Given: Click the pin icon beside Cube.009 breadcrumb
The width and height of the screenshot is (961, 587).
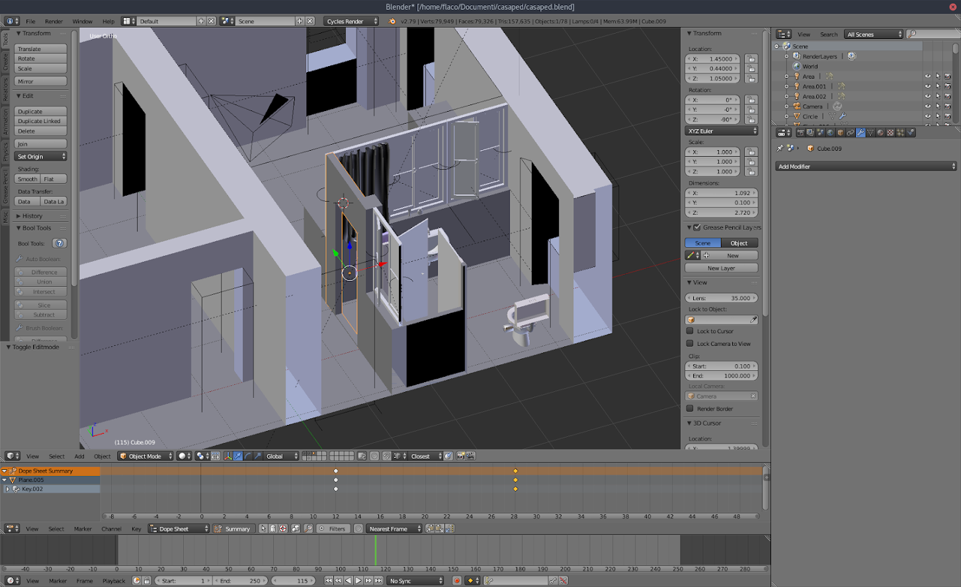Looking at the screenshot, I should [x=780, y=148].
